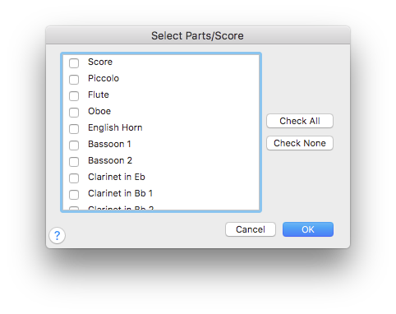Open the help question mark button
Viewport: 396px width, 314px height.
57,235
